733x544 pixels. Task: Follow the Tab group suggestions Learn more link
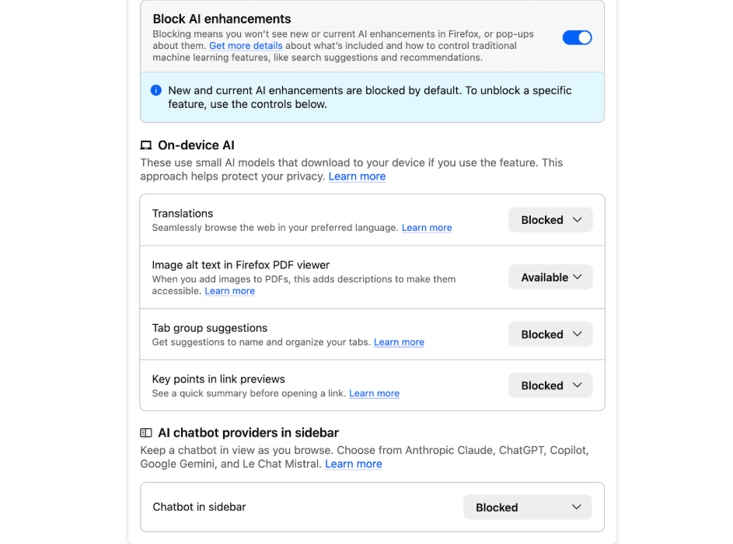[399, 342]
